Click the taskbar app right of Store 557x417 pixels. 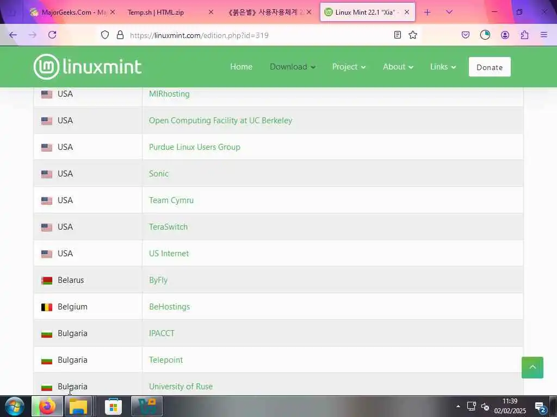(147, 406)
